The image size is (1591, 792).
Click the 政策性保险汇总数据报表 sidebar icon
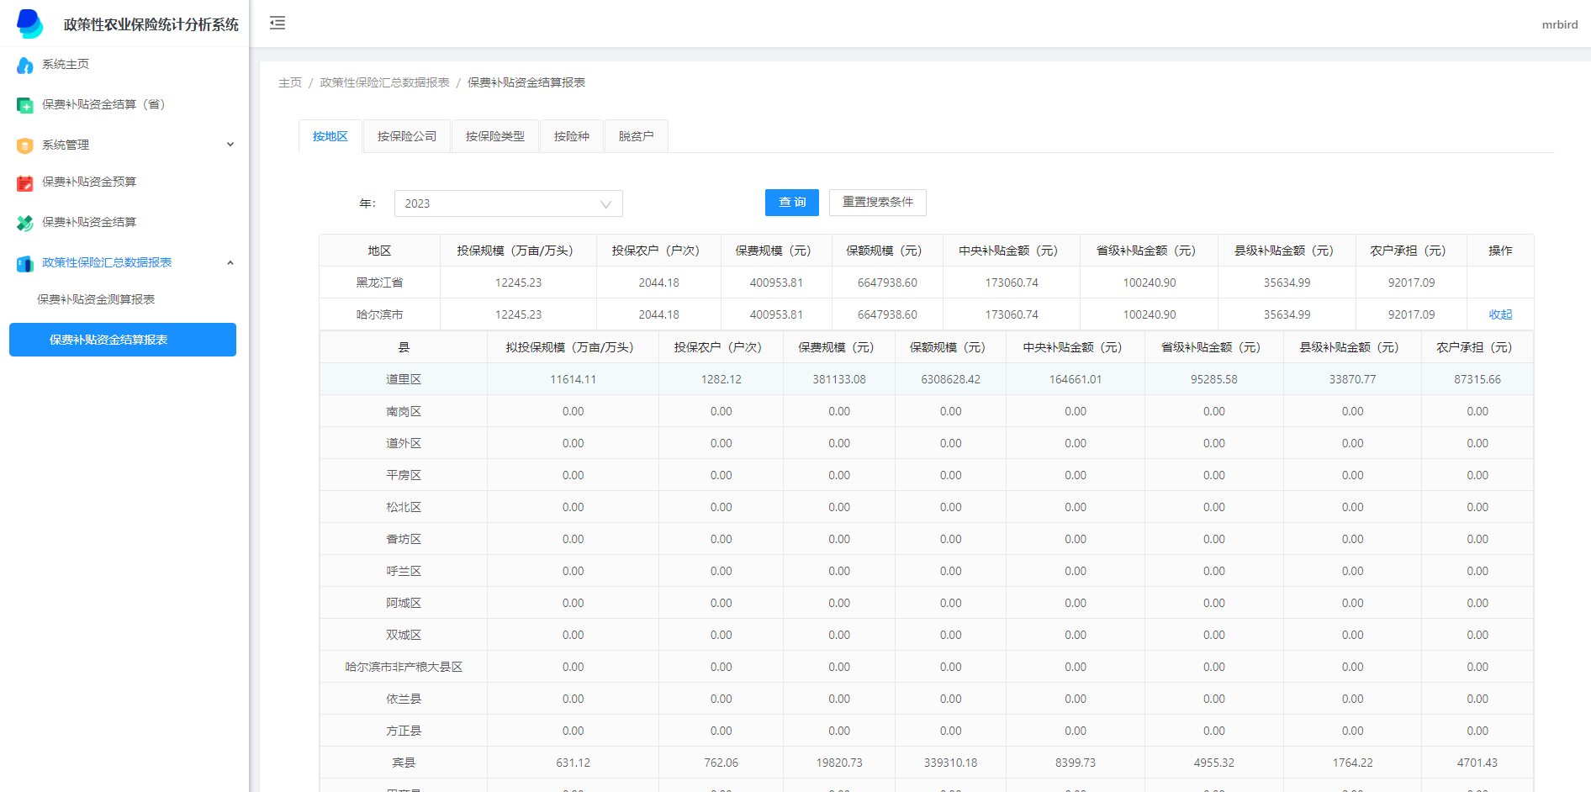(x=25, y=263)
